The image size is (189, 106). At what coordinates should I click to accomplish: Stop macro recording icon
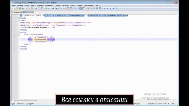[x=91, y=9]
